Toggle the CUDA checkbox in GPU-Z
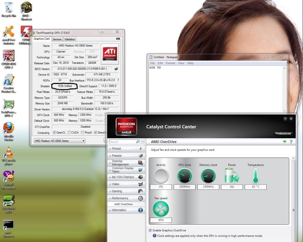303x242 pixels. coord(69,133)
